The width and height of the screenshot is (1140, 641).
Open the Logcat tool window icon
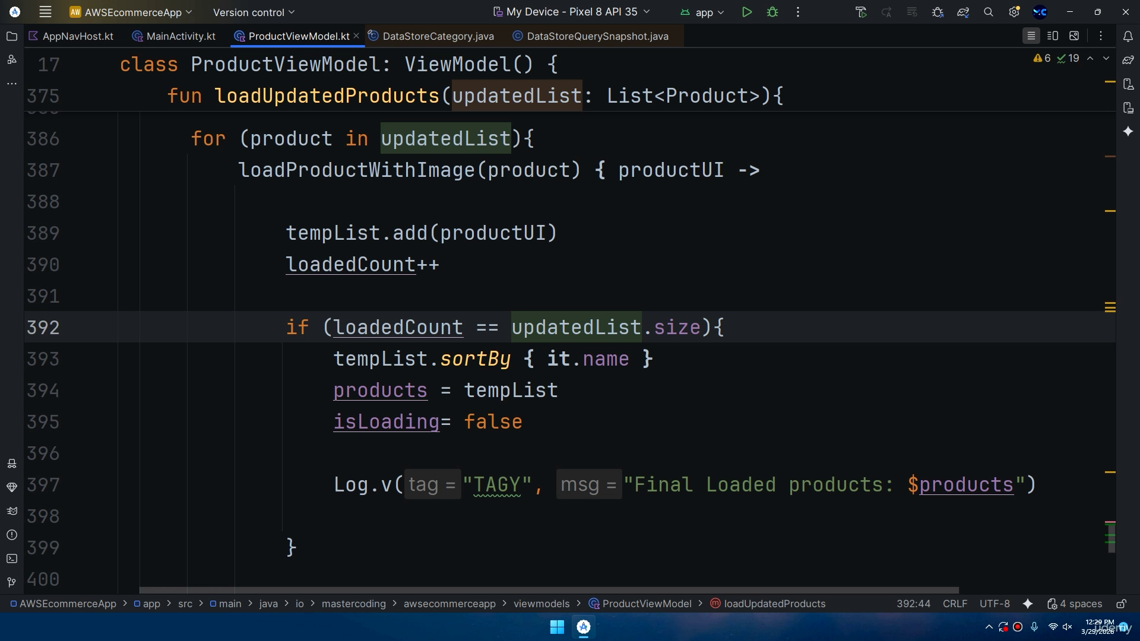click(12, 511)
